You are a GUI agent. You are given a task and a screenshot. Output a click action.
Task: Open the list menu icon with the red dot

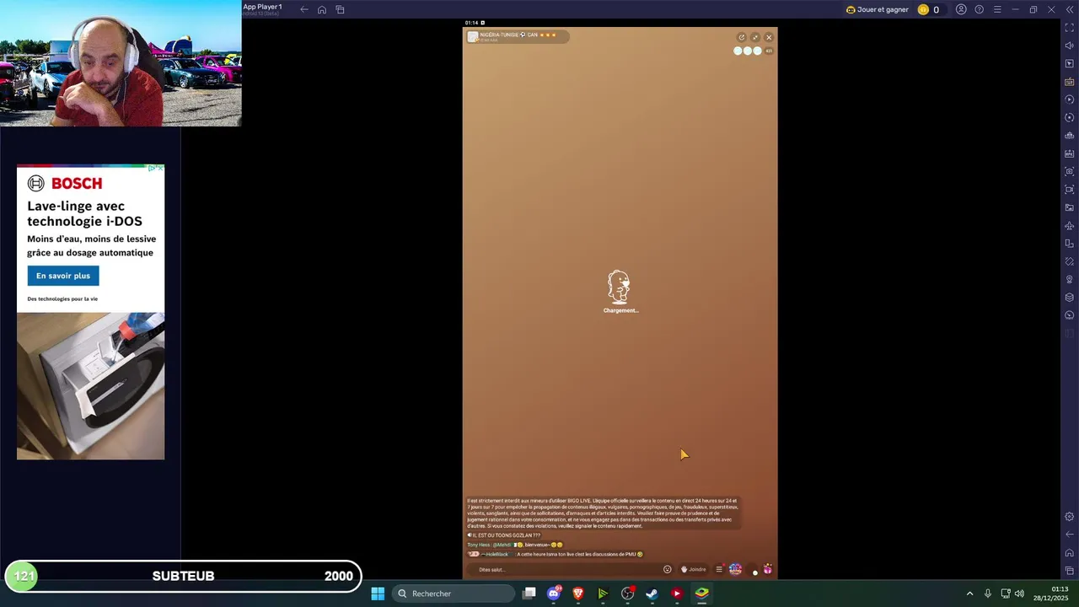tap(719, 569)
